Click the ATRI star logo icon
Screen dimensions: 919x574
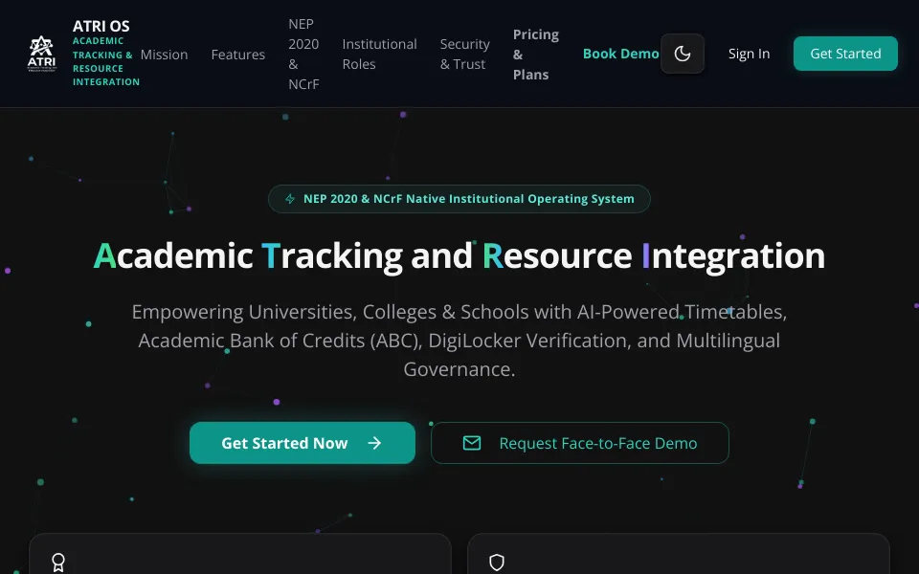(41, 54)
